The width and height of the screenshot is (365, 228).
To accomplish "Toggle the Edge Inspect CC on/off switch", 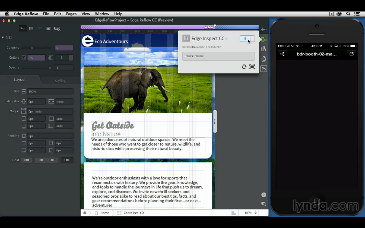I will [247, 39].
